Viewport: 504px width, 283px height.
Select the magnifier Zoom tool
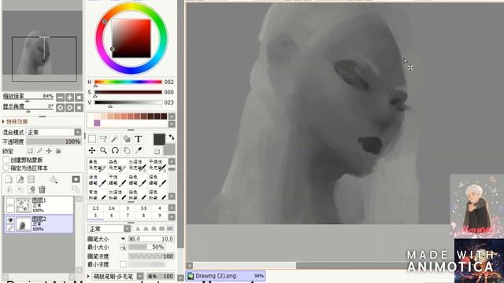[x=103, y=150]
